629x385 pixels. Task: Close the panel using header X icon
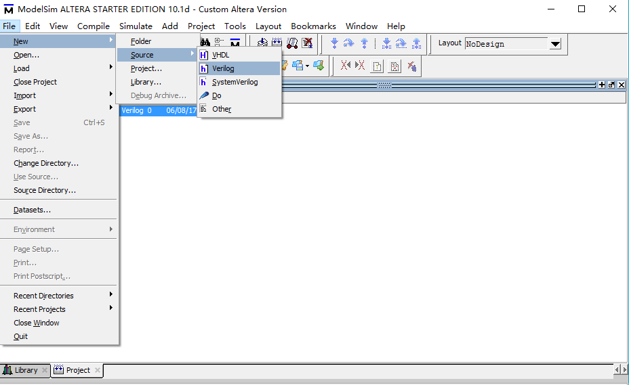(x=622, y=85)
